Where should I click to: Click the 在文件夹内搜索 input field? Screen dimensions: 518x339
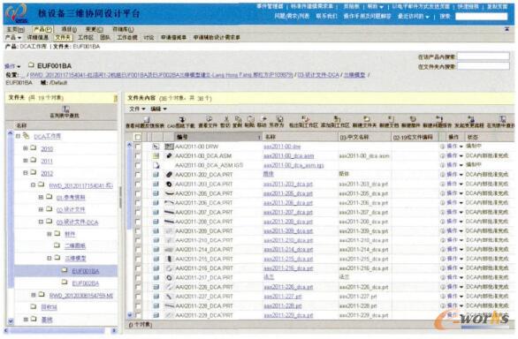point(484,66)
